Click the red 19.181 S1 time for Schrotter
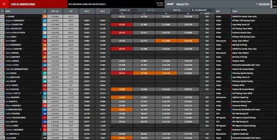Viewport: 277px width, 140px height. click(x=122, y=25)
